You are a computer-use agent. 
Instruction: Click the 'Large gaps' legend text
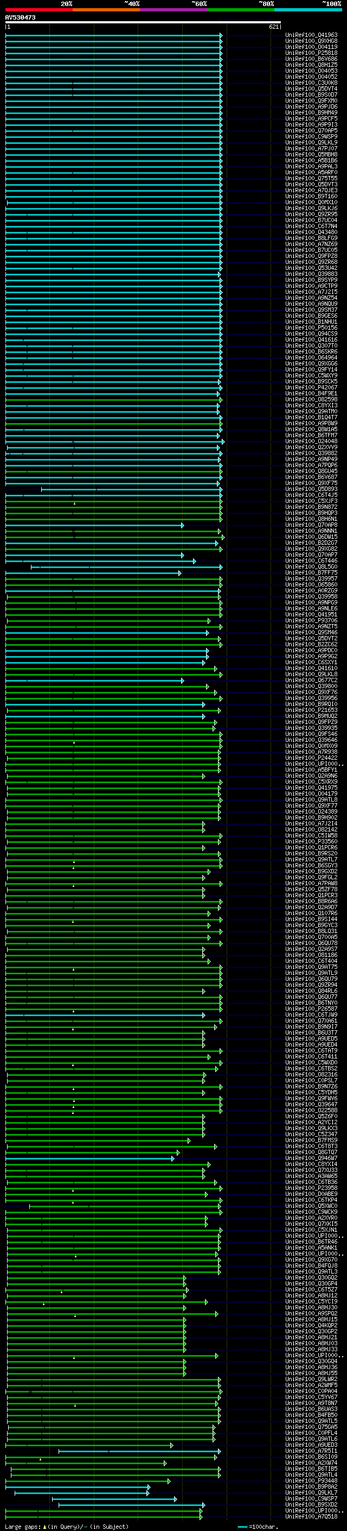pos(23,1527)
